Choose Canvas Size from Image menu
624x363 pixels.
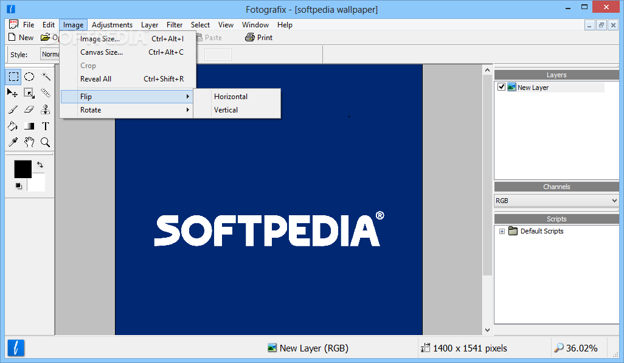point(127,52)
